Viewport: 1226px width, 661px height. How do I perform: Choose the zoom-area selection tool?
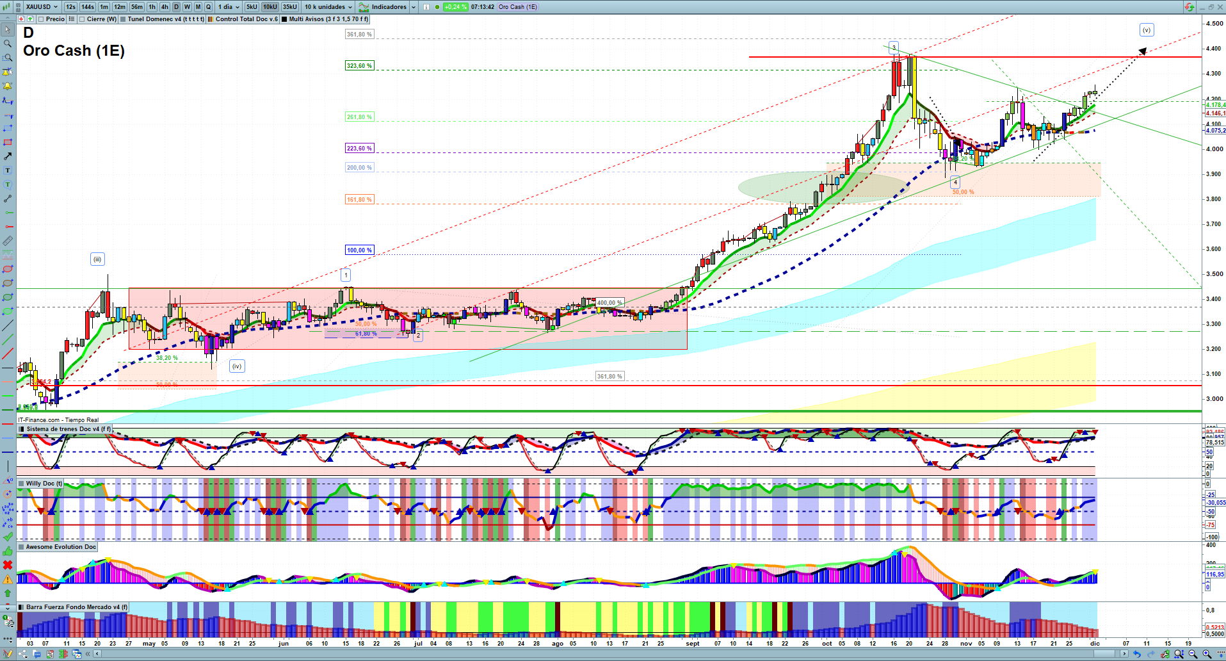(x=8, y=58)
